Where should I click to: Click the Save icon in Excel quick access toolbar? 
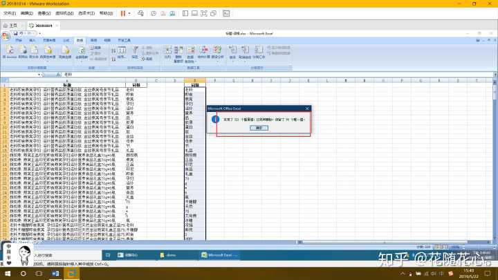click(x=15, y=33)
